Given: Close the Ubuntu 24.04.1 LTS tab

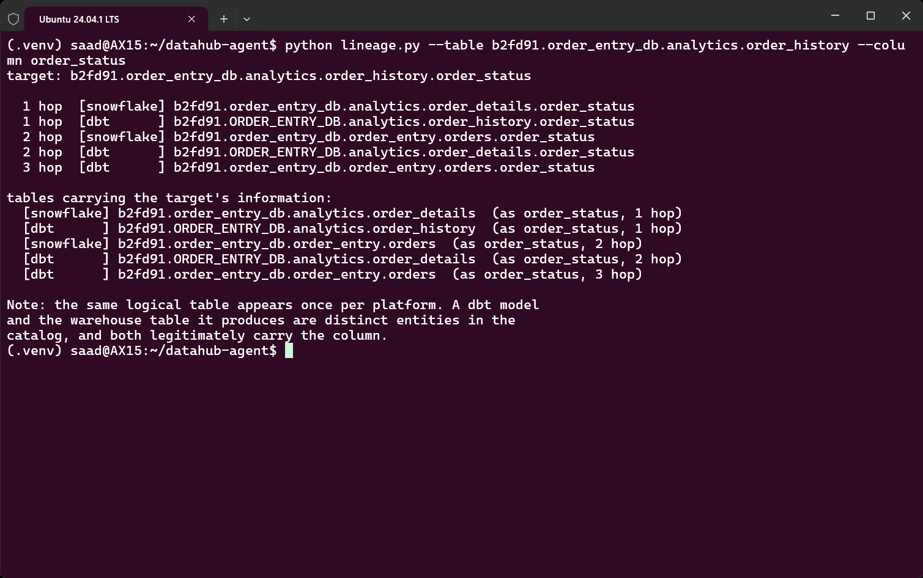Looking at the screenshot, I should (191, 19).
